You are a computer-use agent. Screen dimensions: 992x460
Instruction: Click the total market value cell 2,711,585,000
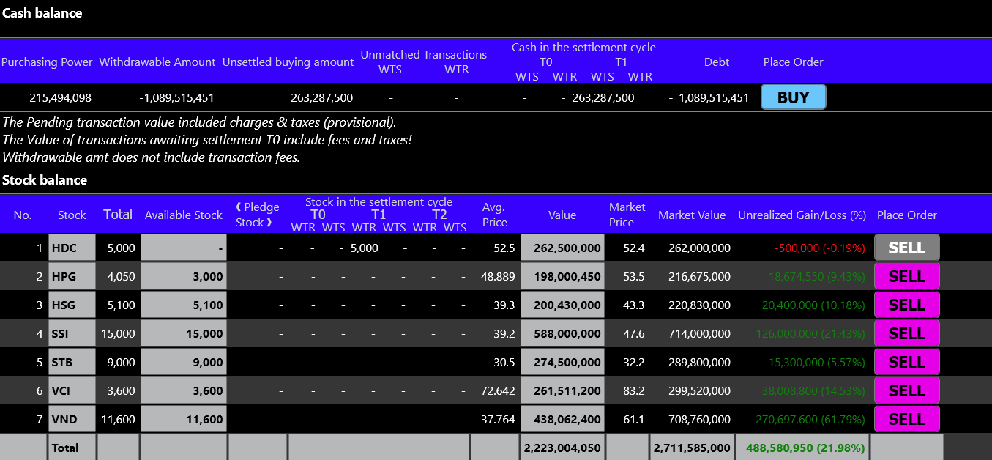pyautogui.click(x=692, y=448)
